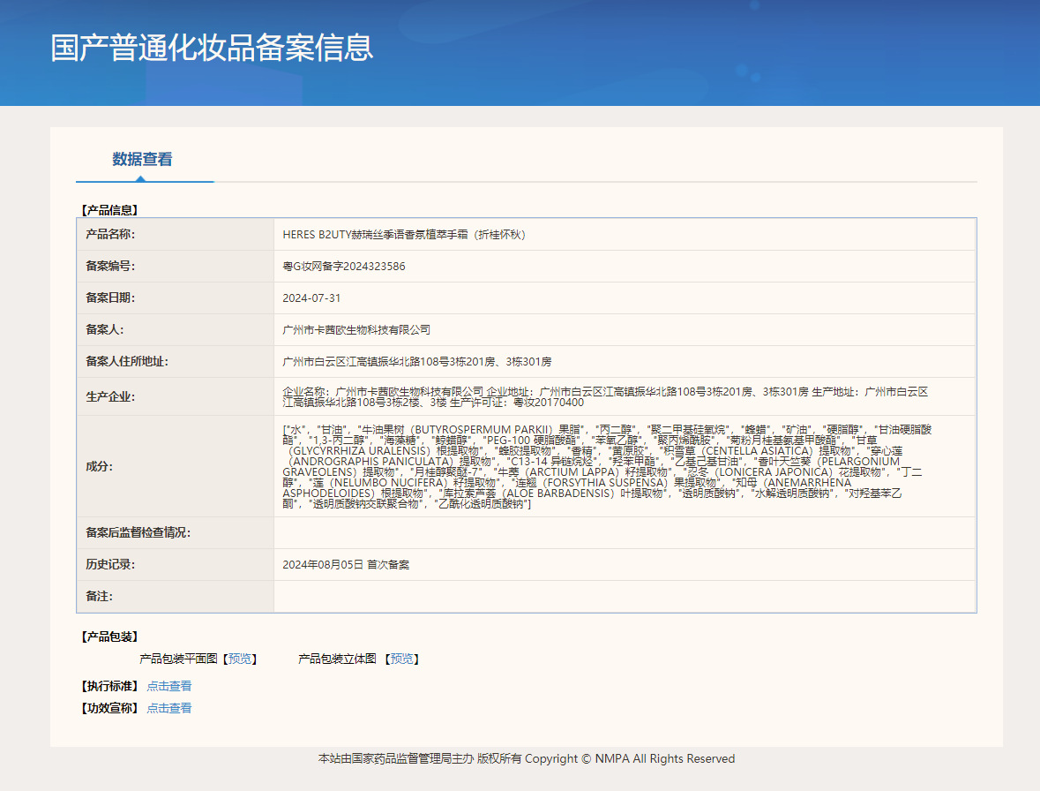Viewport: 1040px width, 791px height.
Task: Click the 备案人 label cell
Action: (176, 330)
